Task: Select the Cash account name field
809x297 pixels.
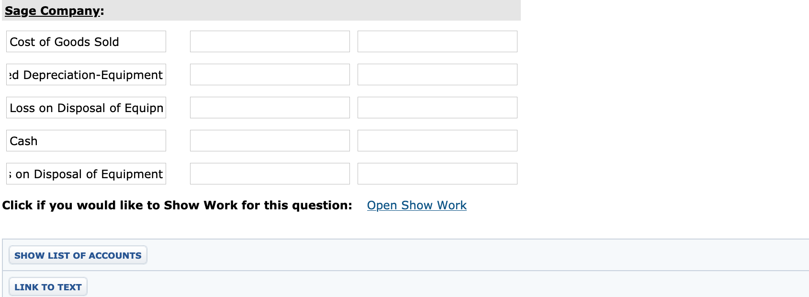Action: (86, 140)
